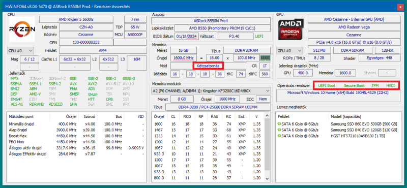Click the UEFI Boot status label
The height and width of the screenshot is (188, 407).
point(327,85)
